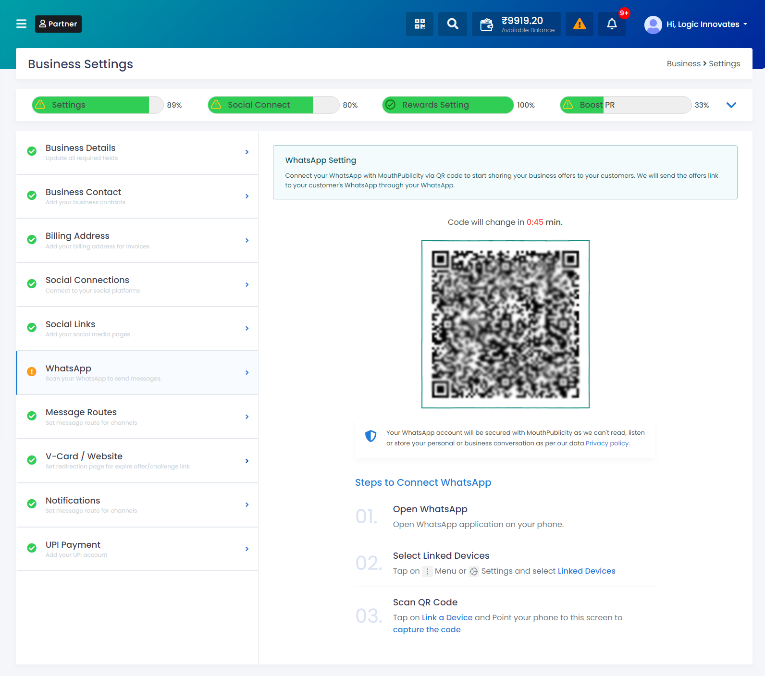Open the Message Routes section

coord(137,417)
